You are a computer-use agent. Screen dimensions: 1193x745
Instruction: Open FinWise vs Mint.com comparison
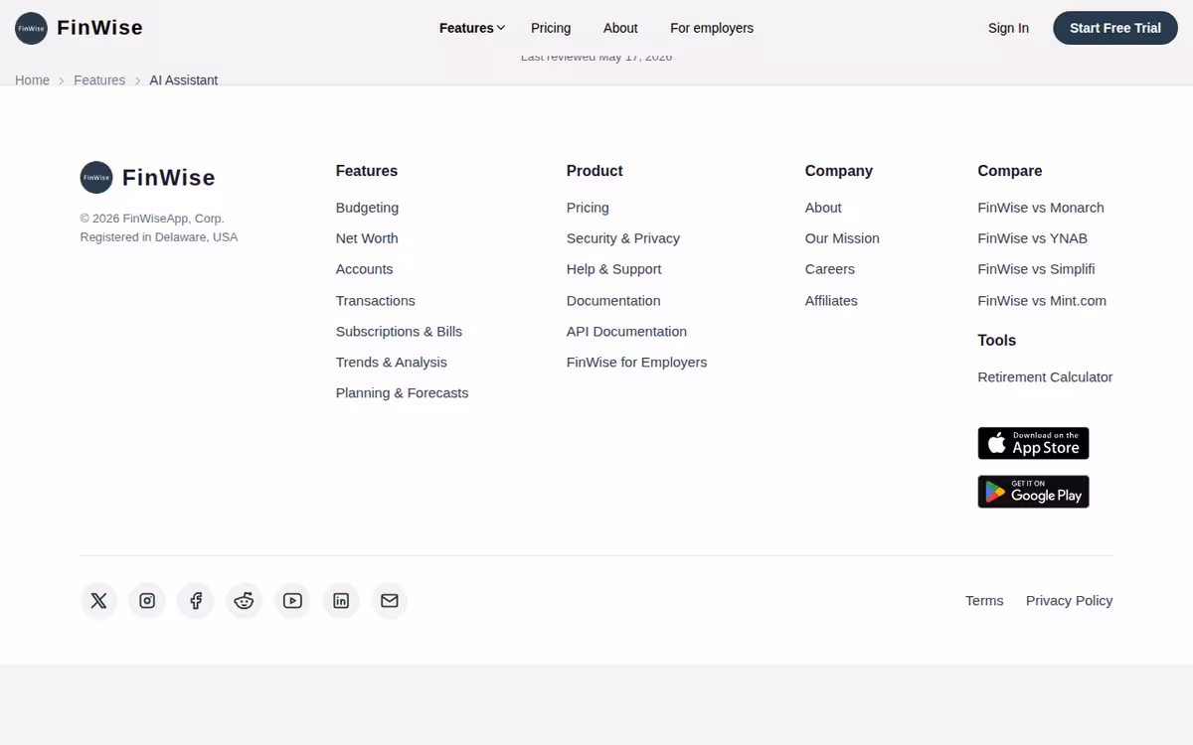click(x=1042, y=301)
